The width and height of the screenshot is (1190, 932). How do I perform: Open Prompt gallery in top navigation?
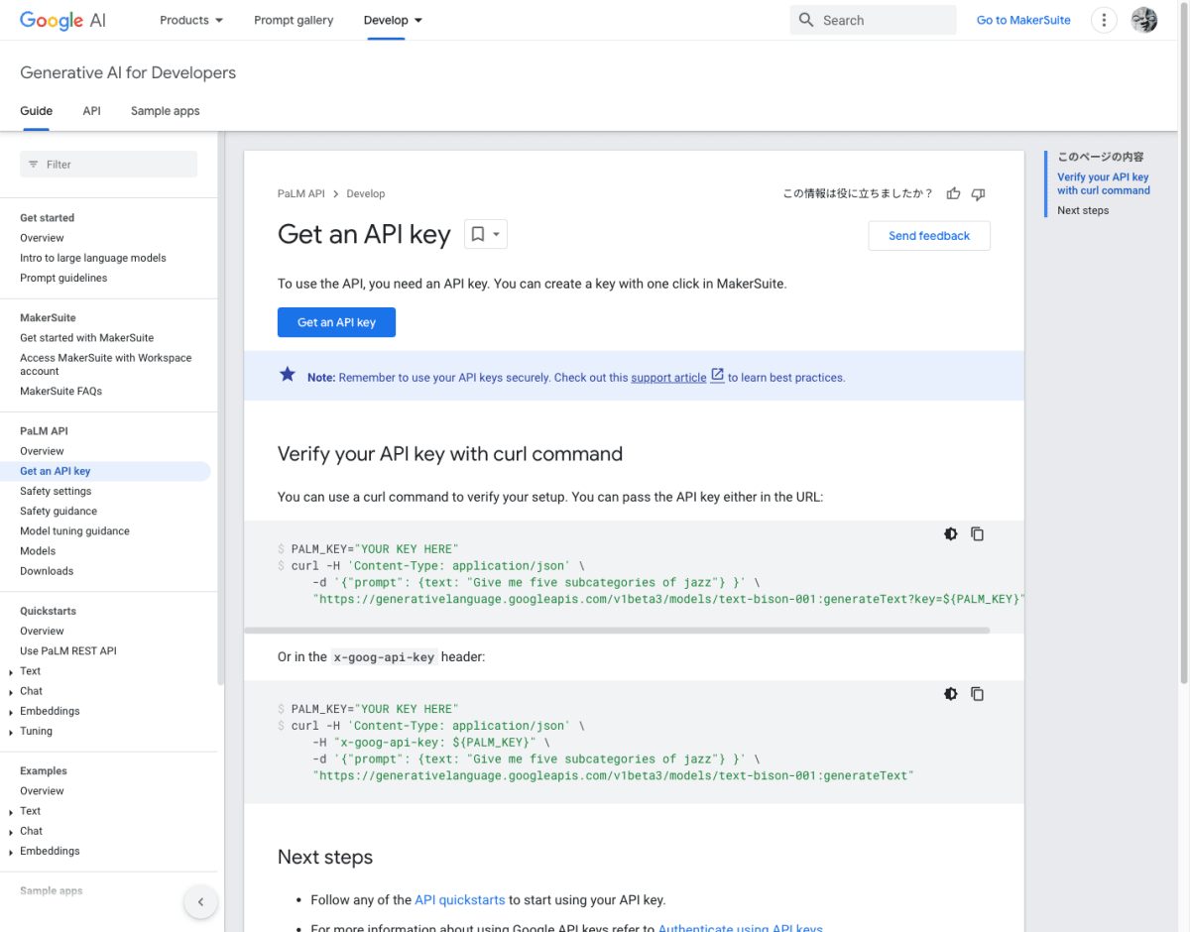294,20
